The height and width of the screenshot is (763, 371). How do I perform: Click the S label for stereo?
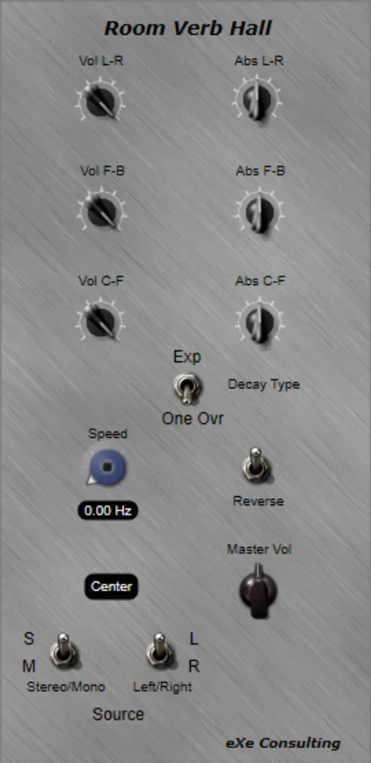pyautogui.click(x=29, y=639)
